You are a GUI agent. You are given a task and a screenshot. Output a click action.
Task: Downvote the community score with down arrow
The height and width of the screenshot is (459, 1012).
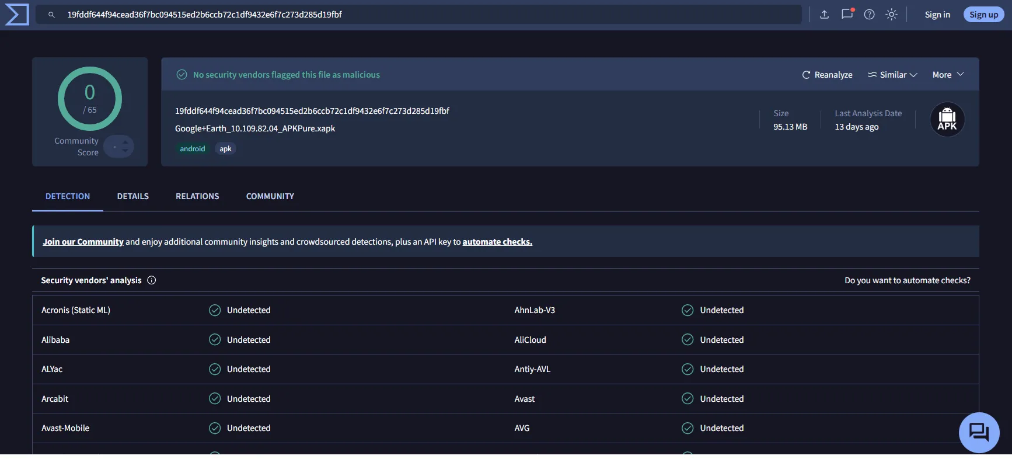tap(125, 151)
